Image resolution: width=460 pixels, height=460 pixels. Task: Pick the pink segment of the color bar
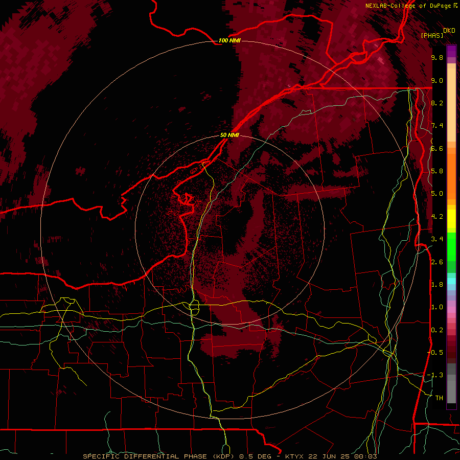(x=451, y=310)
